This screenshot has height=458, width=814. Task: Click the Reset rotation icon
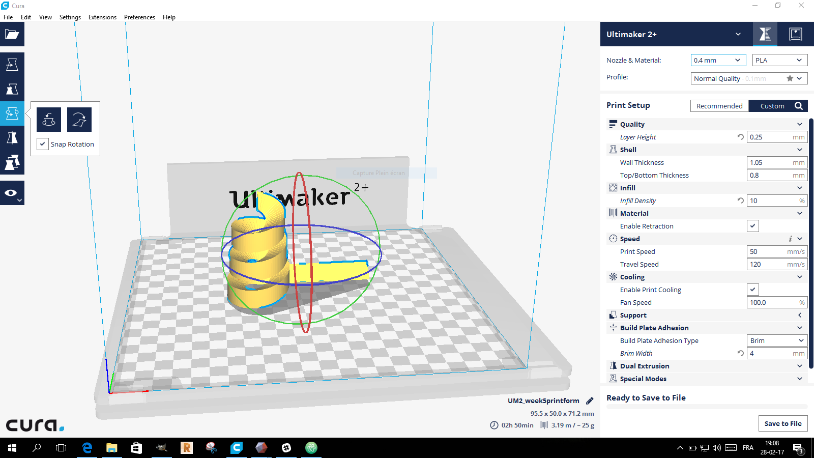(x=49, y=120)
